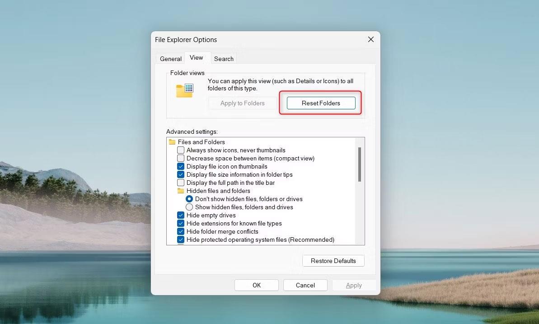This screenshot has width=539, height=324.
Task: Uncheck Display file size information in folder tips
Action: (x=181, y=174)
